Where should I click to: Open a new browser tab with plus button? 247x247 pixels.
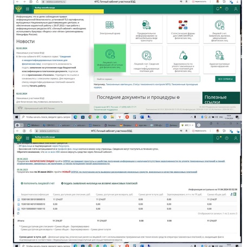click(199, 125)
